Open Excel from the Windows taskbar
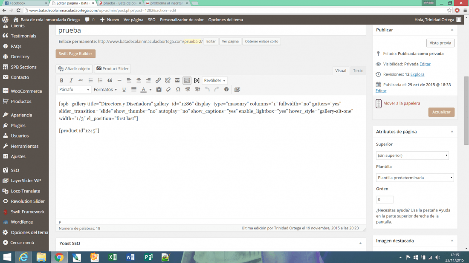 113,257
